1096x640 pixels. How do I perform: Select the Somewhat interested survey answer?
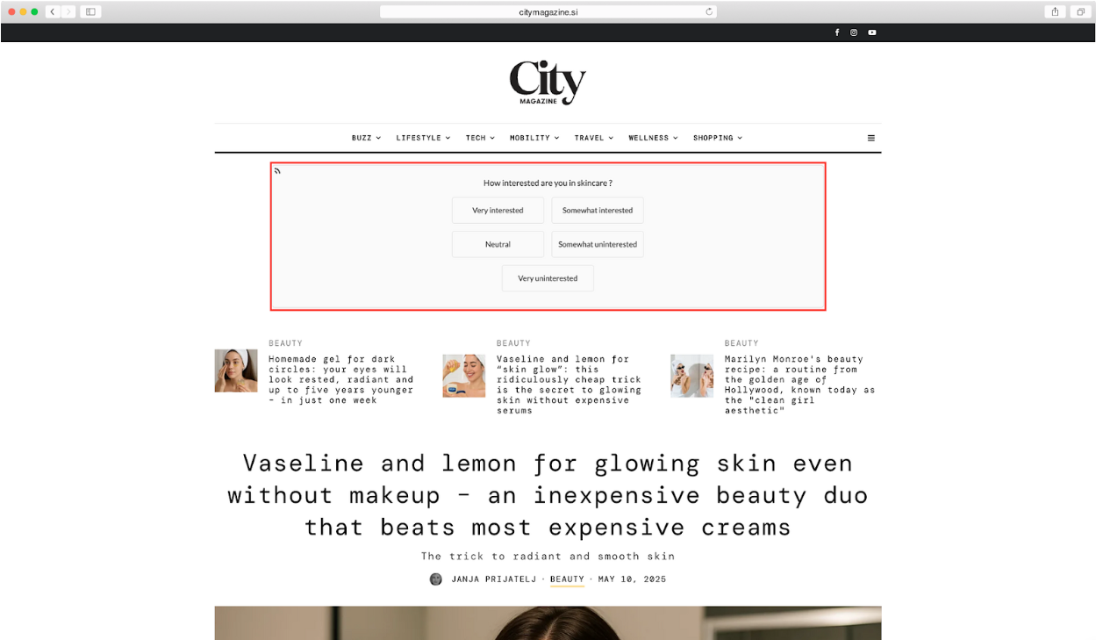[598, 211]
